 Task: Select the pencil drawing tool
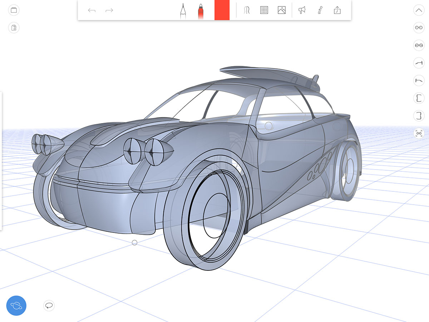(x=183, y=11)
